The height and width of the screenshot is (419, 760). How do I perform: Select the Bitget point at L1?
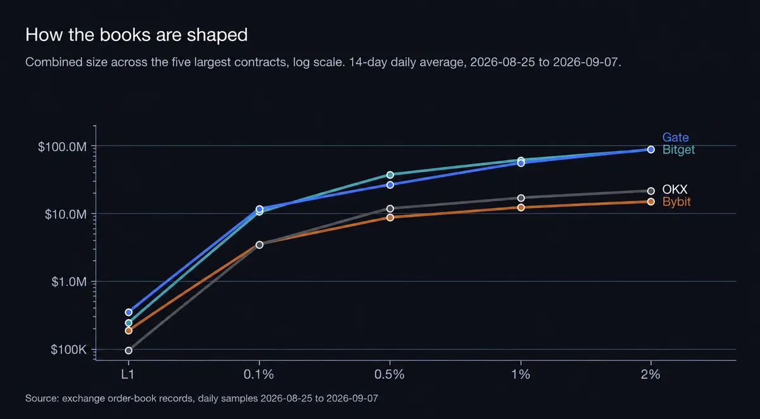coord(129,323)
